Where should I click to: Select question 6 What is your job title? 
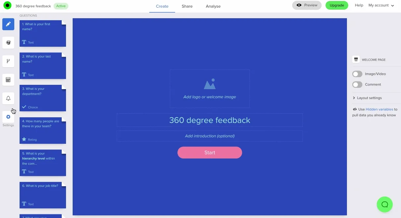(43, 195)
